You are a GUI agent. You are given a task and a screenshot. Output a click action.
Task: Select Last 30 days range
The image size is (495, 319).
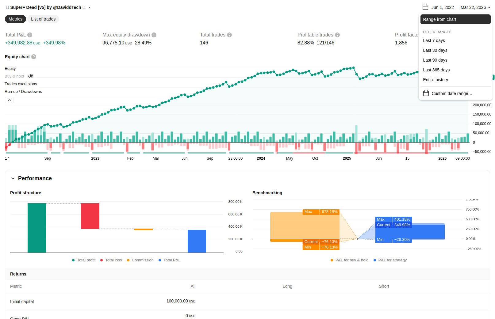pyautogui.click(x=435, y=50)
